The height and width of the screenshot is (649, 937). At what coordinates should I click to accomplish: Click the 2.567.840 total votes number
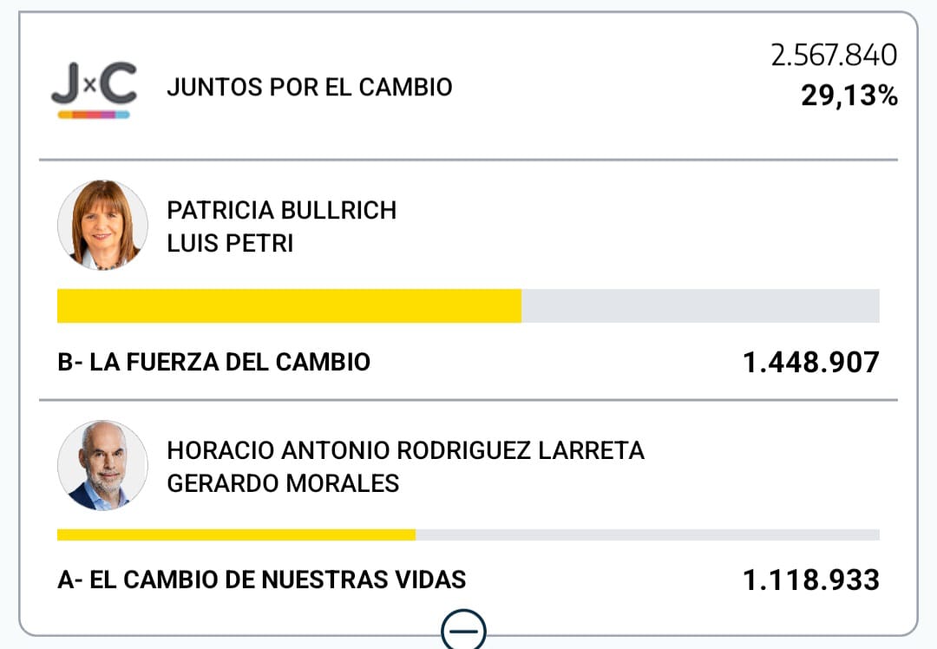coord(834,56)
